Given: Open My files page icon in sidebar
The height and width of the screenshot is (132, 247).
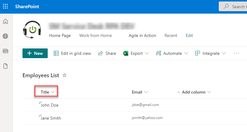Looking at the screenshot, I should pos(5,66).
